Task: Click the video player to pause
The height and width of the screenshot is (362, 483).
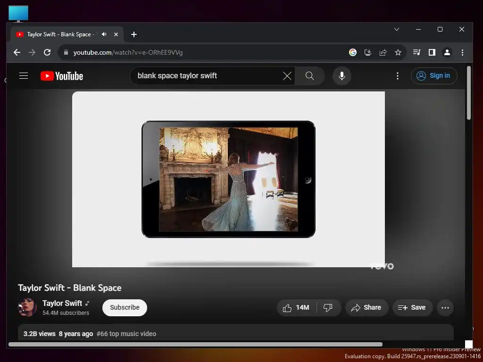Action: click(x=228, y=179)
